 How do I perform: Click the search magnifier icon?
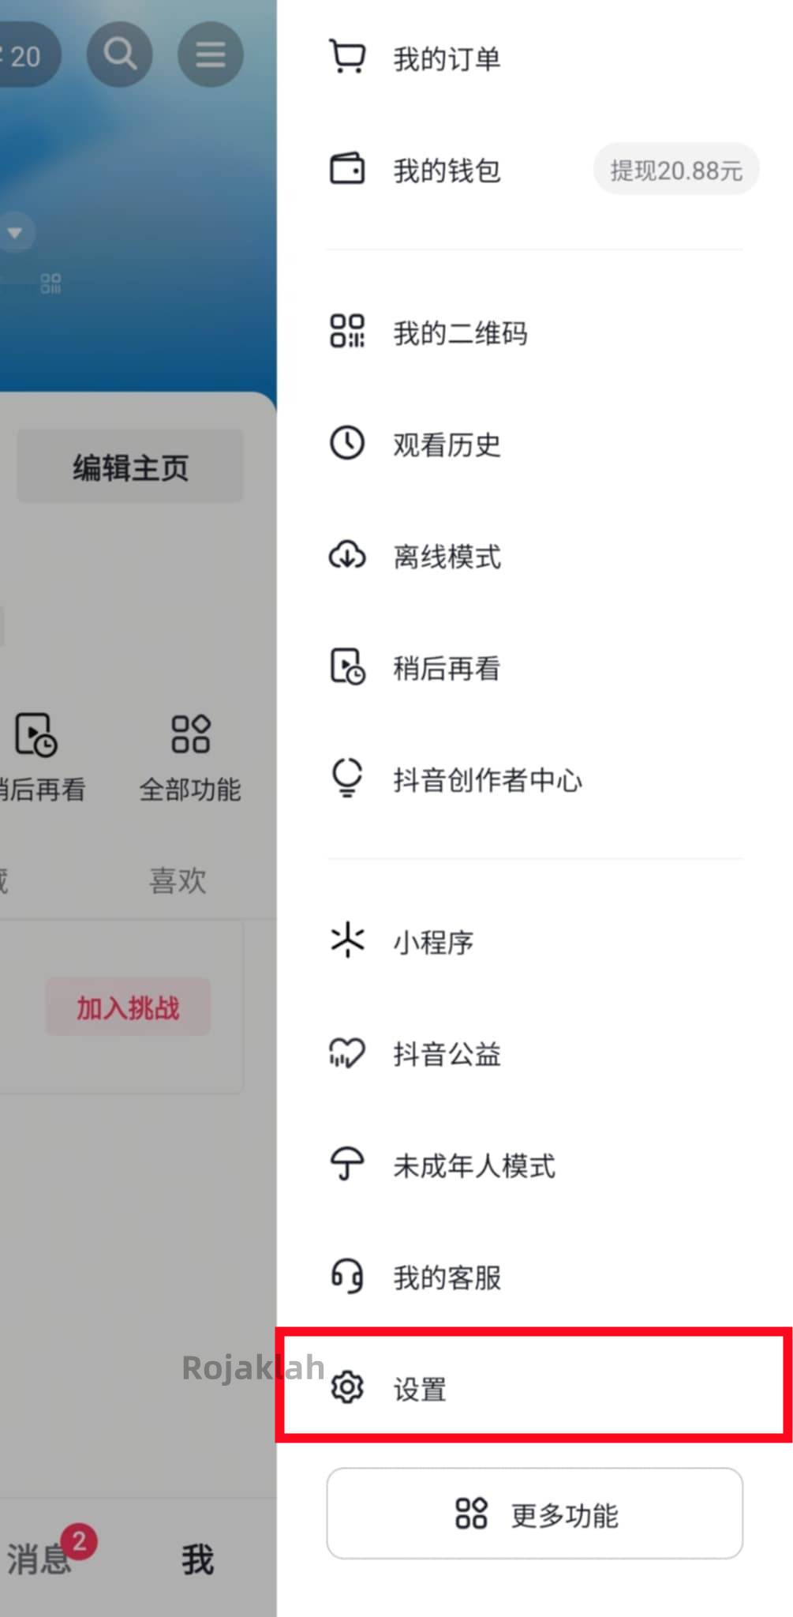[119, 54]
